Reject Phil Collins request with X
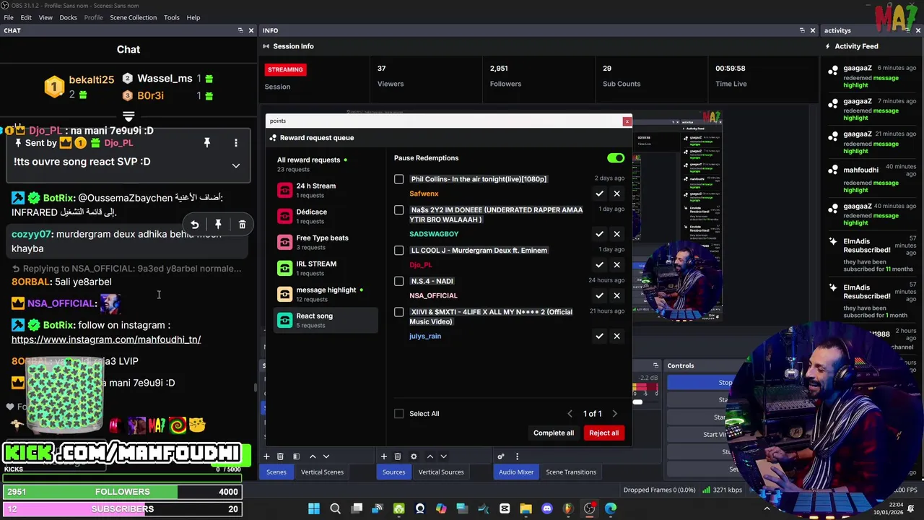 [616, 194]
